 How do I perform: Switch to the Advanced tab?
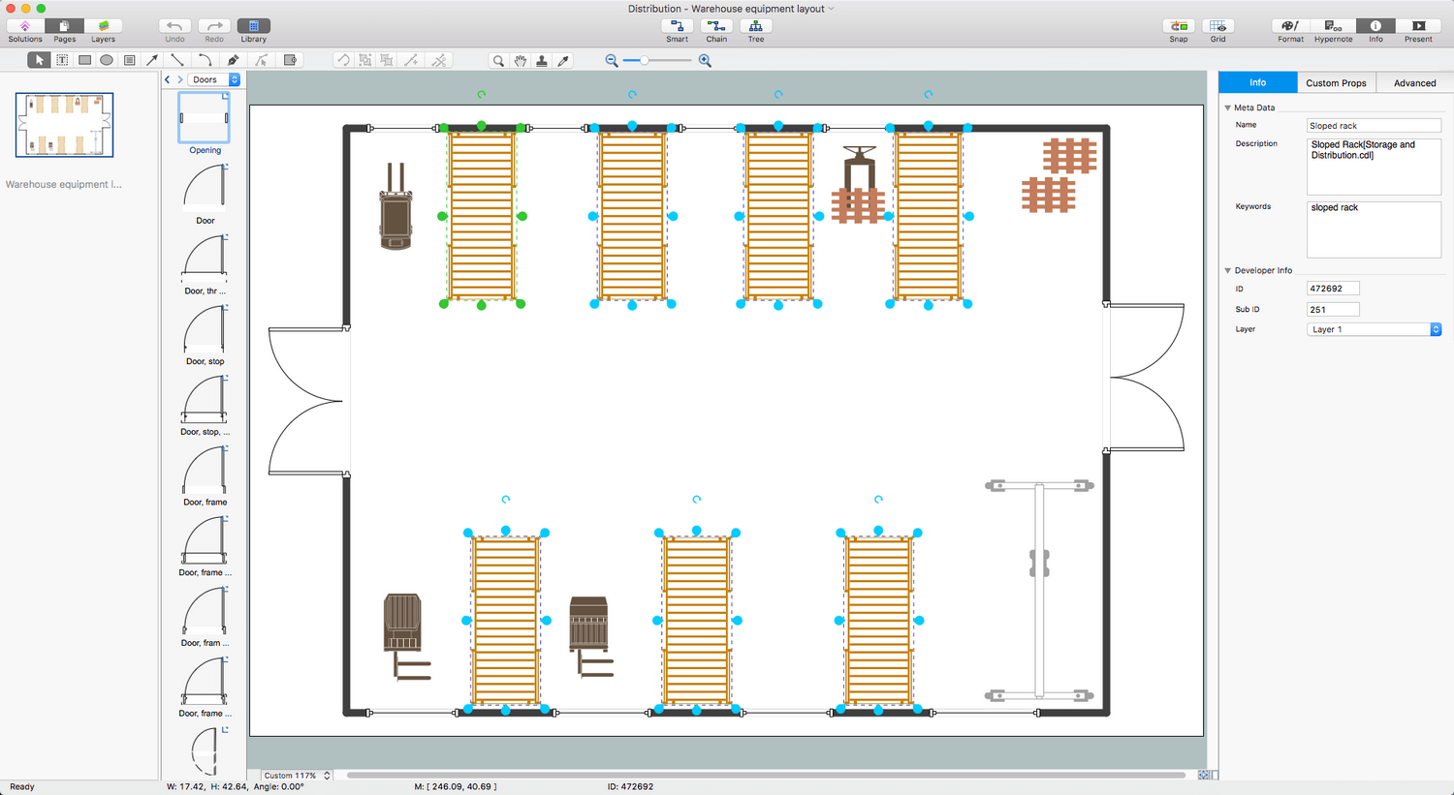[x=1413, y=82]
